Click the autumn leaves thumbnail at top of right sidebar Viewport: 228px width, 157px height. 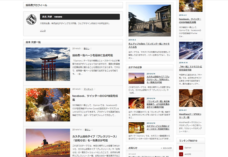[191, 6]
